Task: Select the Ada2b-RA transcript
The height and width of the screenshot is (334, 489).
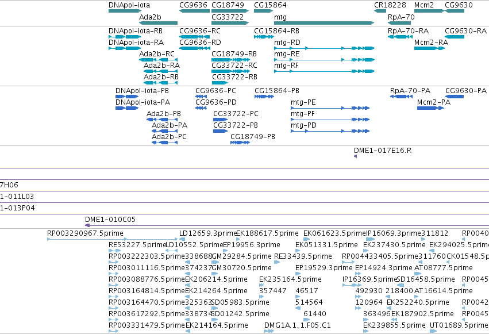Action: (160, 71)
